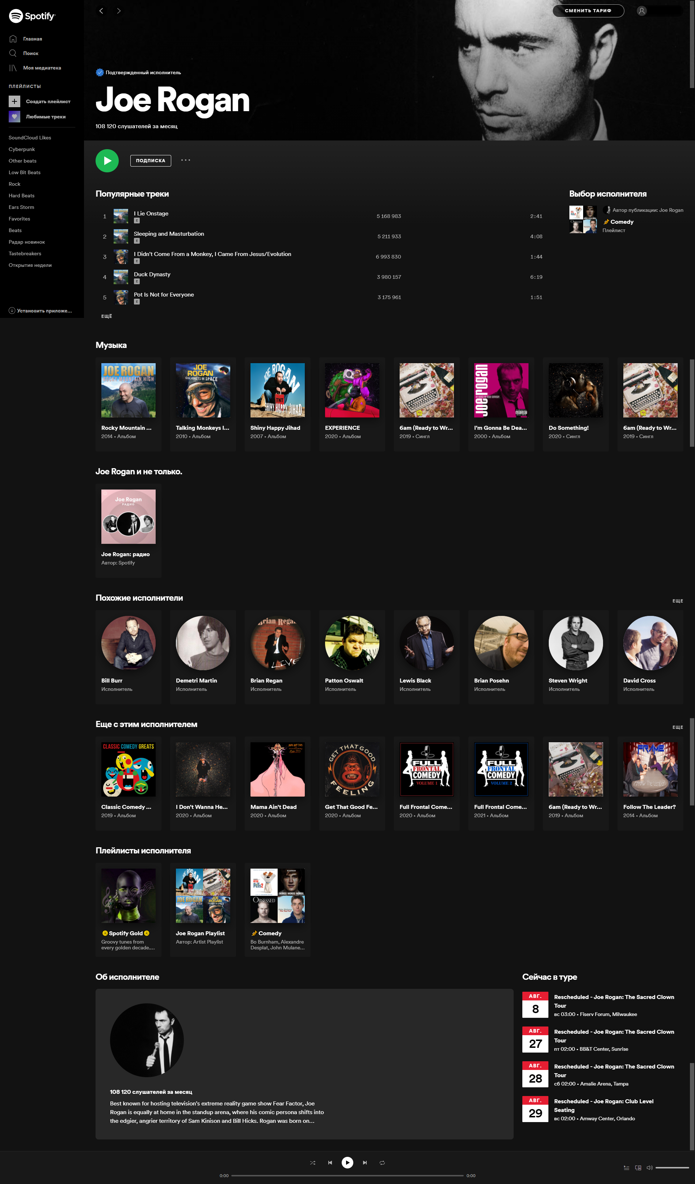Toggle shuffle playback

coord(313,1162)
